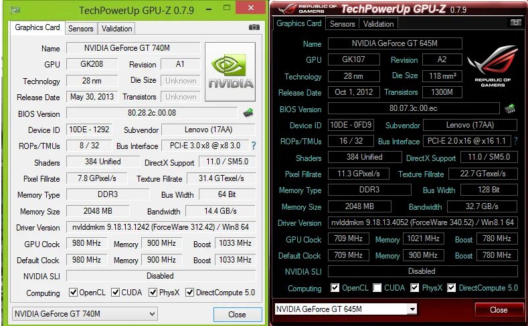Open GPU selector dropdown showing GeForce GT 645M
528x326 pixels.
tap(346, 309)
